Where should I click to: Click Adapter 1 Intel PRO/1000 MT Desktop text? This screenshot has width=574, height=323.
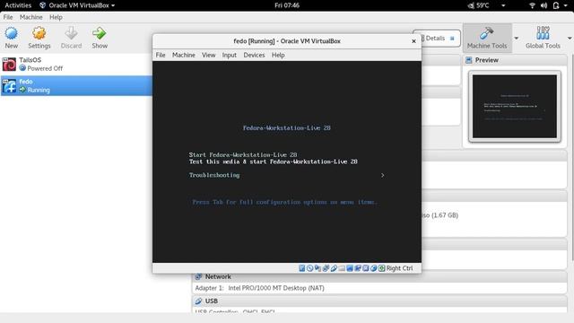(x=259, y=288)
